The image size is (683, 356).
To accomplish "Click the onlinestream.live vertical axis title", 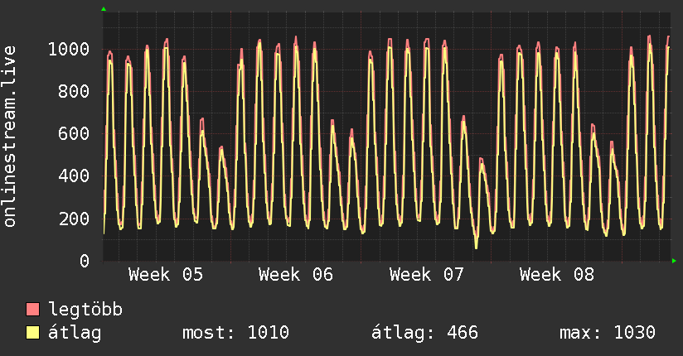I will click(x=10, y=137).
